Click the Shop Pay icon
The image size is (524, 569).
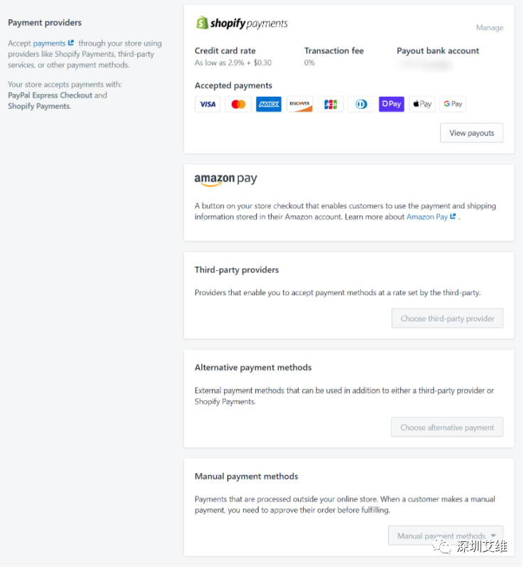click(392, 105)
